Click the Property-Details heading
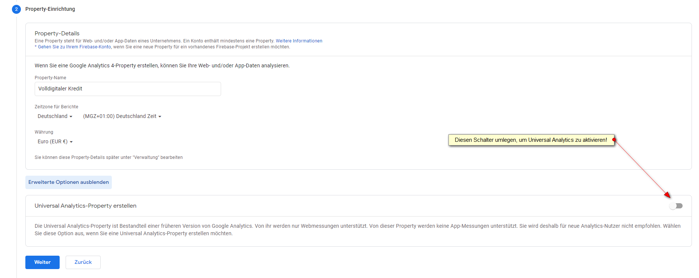 coord(57,33)
